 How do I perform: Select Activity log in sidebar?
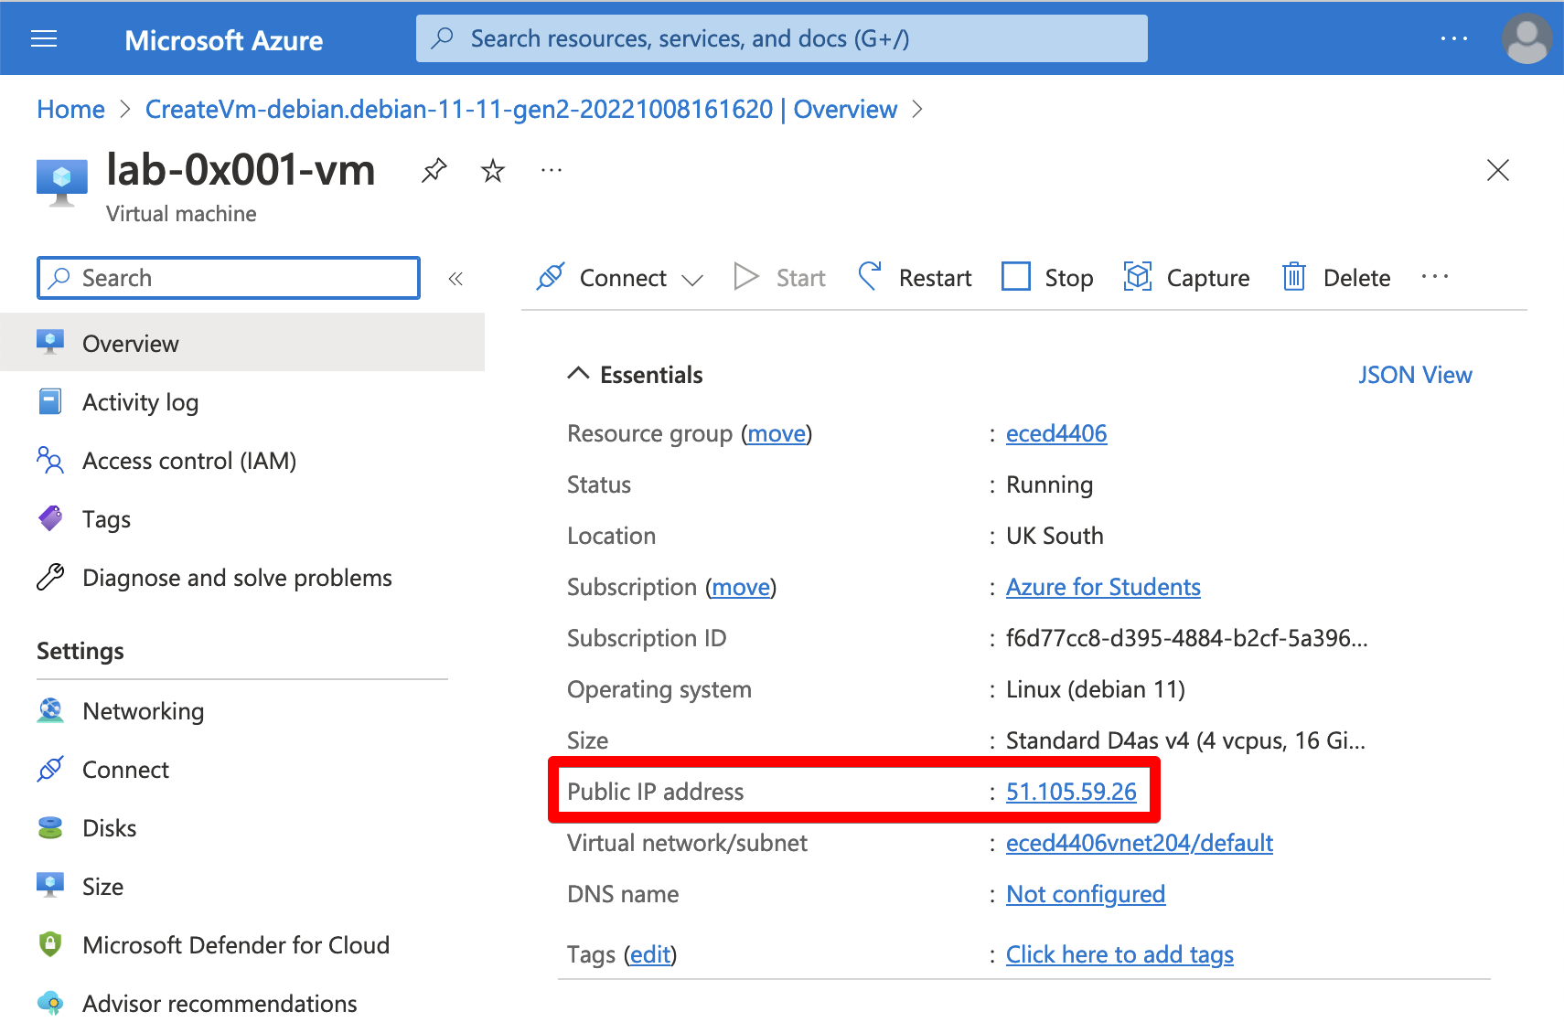tap(140, 402)
